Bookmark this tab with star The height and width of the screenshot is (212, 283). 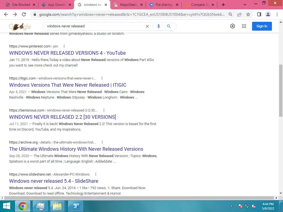[248, 14]
